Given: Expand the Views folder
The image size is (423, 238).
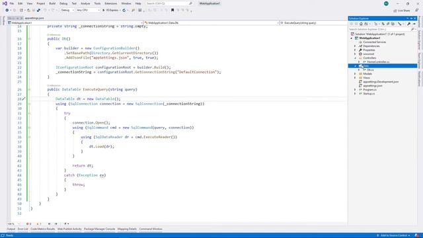Looking at the screenshot, I should tap(355, 78).
